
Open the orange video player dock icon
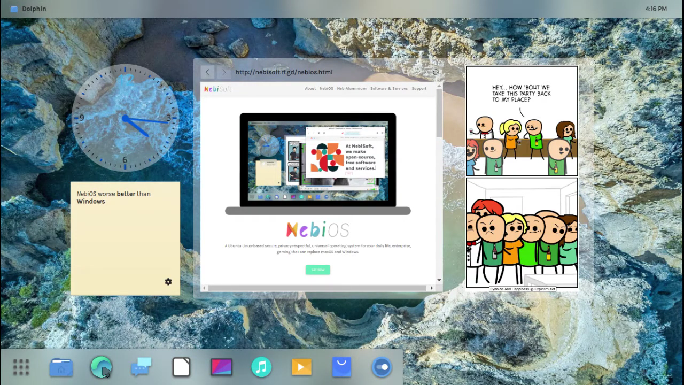click(x=301, y=367)
